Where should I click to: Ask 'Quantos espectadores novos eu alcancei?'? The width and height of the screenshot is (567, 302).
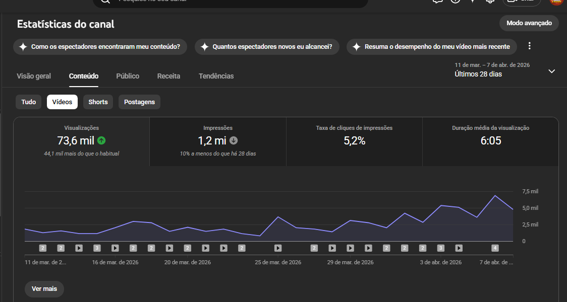click(267, 47)
